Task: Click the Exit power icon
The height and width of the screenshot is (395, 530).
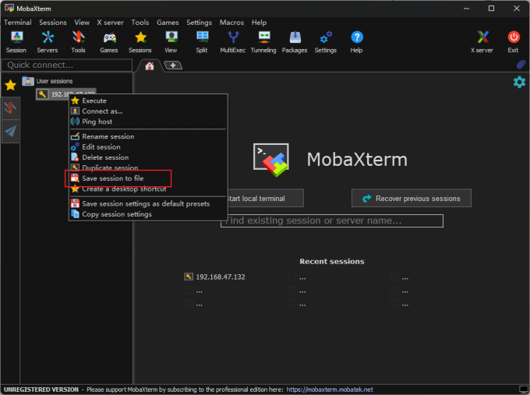Action: [514, 42]
